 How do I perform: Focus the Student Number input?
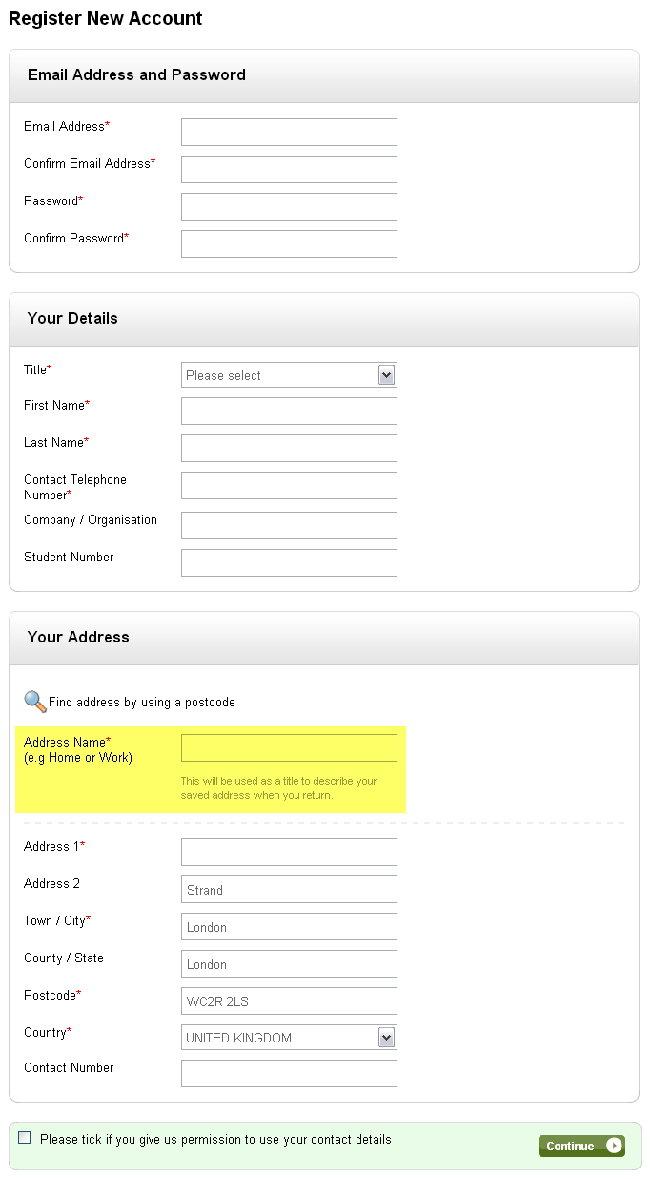289,562
